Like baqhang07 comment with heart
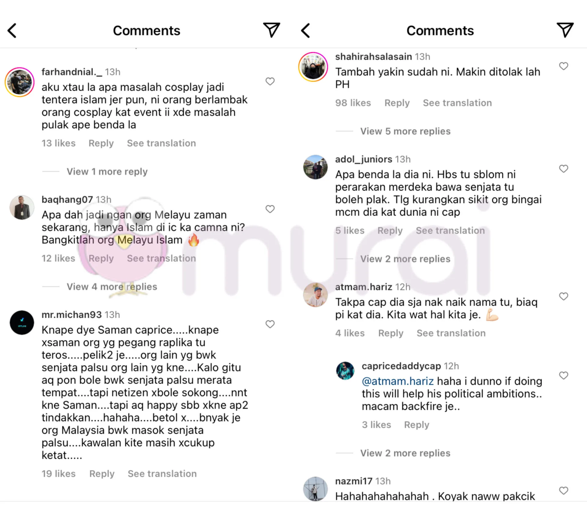587x505 pixels. coord(270,209)
